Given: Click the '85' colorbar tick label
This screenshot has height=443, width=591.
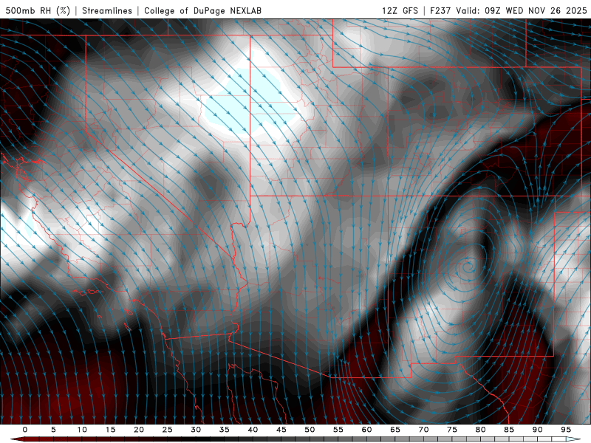Looking at the screenshot, I should click(x=509, y=430).
